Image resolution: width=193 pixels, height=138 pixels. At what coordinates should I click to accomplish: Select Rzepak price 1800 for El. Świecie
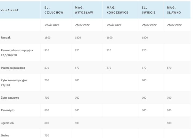[145, 37]
